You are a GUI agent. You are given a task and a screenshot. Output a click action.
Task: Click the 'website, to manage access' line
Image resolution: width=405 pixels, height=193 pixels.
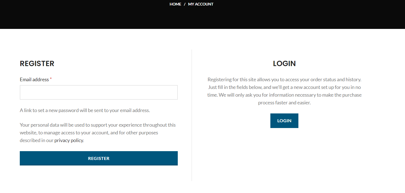click(x=89, y=133)
